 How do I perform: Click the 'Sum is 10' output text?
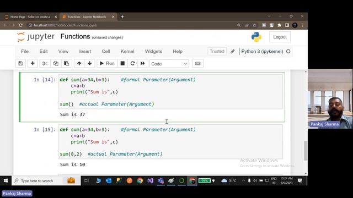tap(72, 164)
